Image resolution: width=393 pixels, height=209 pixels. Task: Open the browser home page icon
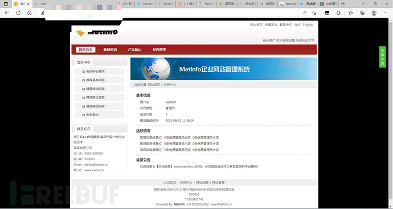pyautogui.click(x=29, y=13)
